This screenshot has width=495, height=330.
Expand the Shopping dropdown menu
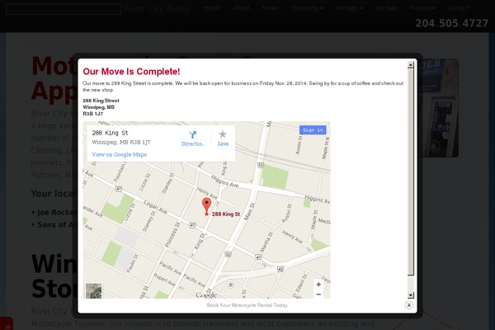(306, 8)
